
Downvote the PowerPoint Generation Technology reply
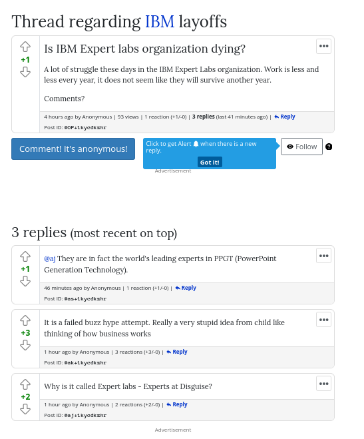25,281
